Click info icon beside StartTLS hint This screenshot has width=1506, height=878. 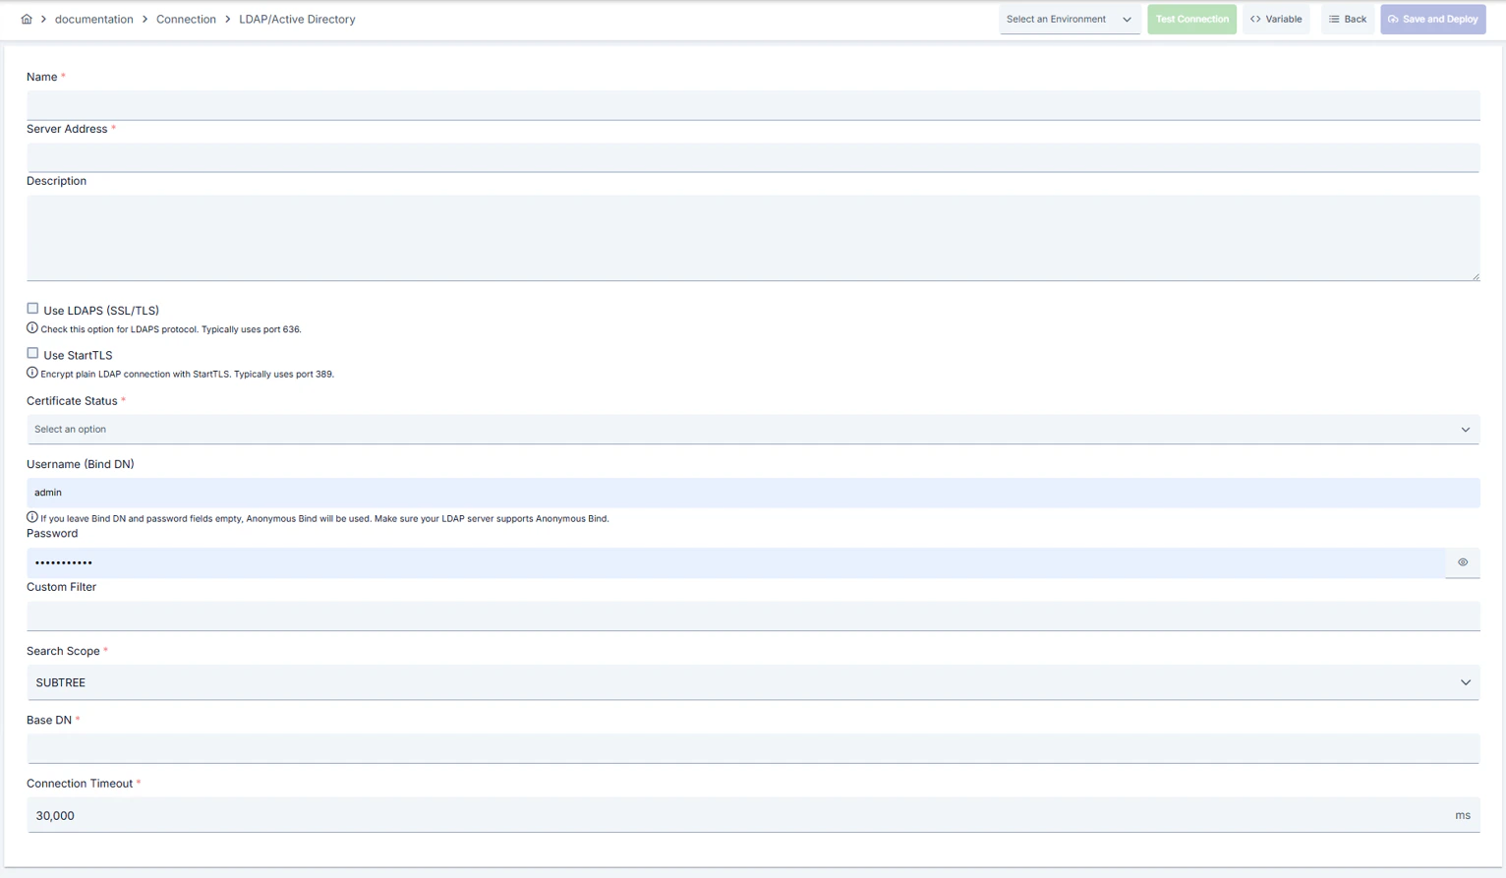point(32,373)
